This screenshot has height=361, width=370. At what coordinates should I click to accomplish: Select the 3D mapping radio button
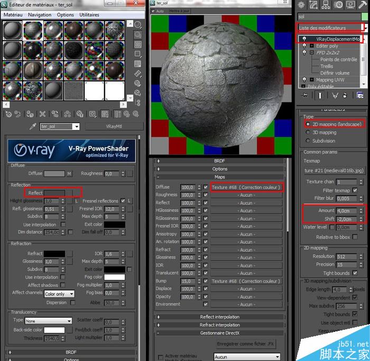pos(308,132)
